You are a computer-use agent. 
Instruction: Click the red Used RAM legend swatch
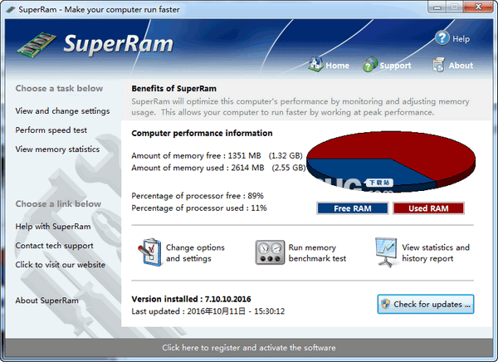point(428,208)
